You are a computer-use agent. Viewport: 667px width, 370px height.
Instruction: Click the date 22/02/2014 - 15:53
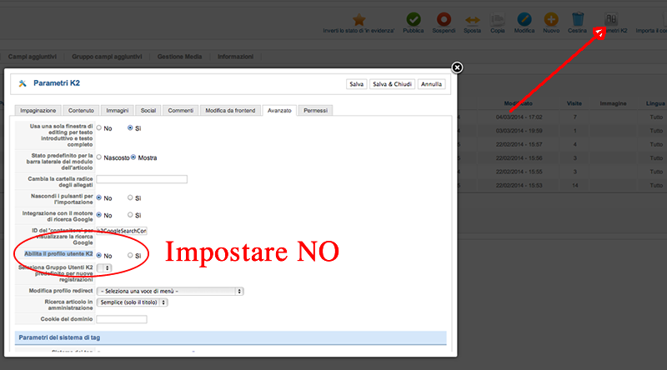coord(519,186)
